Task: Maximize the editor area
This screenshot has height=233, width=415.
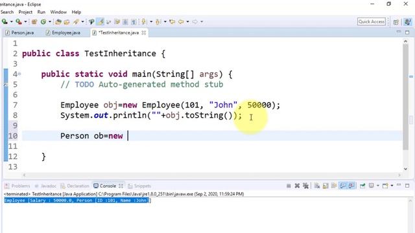Action: (x=407, y=32)
